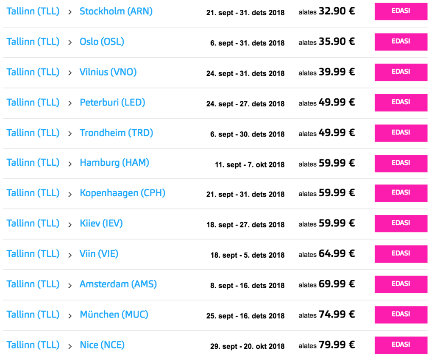Choose EDASI for the Amsterdam flight

[401, 284]
